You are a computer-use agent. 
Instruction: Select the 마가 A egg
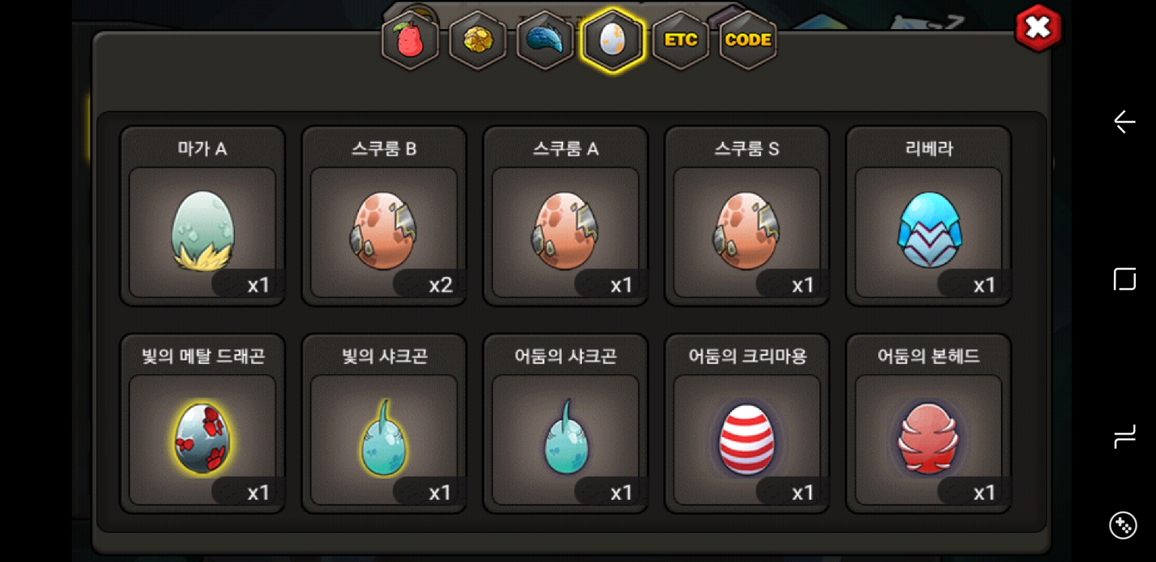point(203,216)
